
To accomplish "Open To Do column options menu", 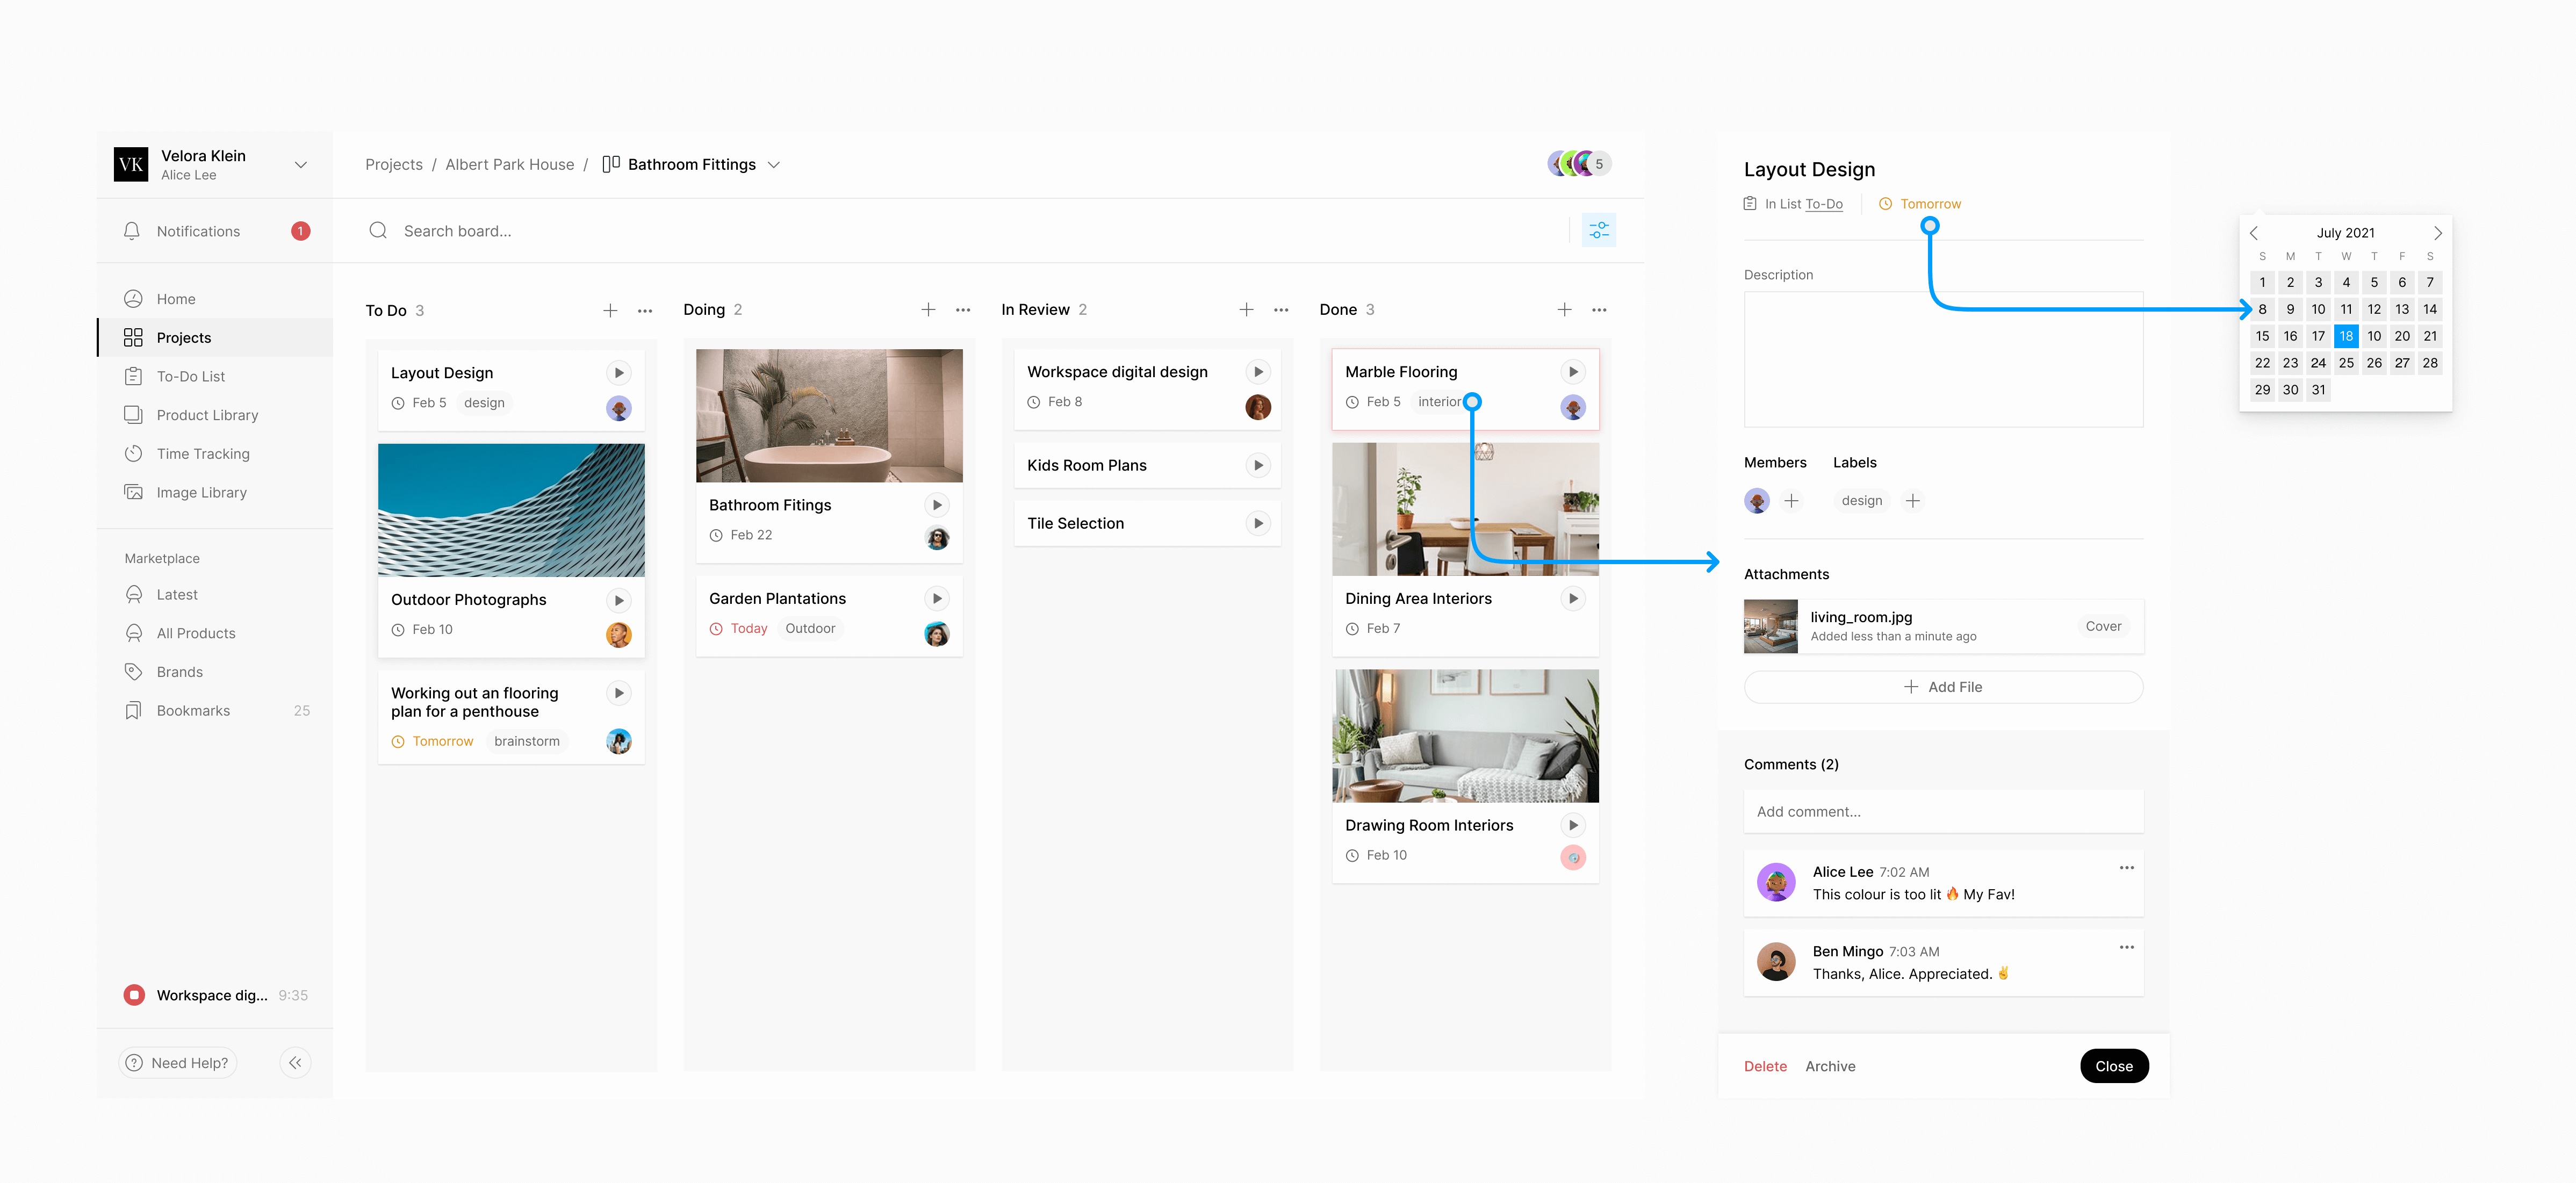I will click(645, 310).
